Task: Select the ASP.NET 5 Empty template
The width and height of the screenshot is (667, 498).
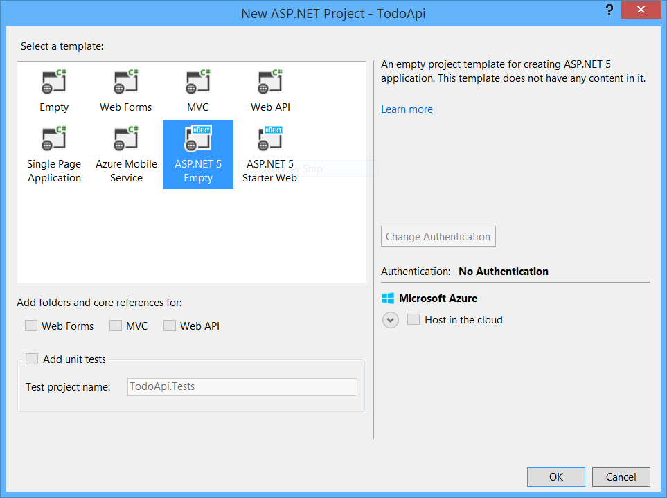Action: [198, 154]
